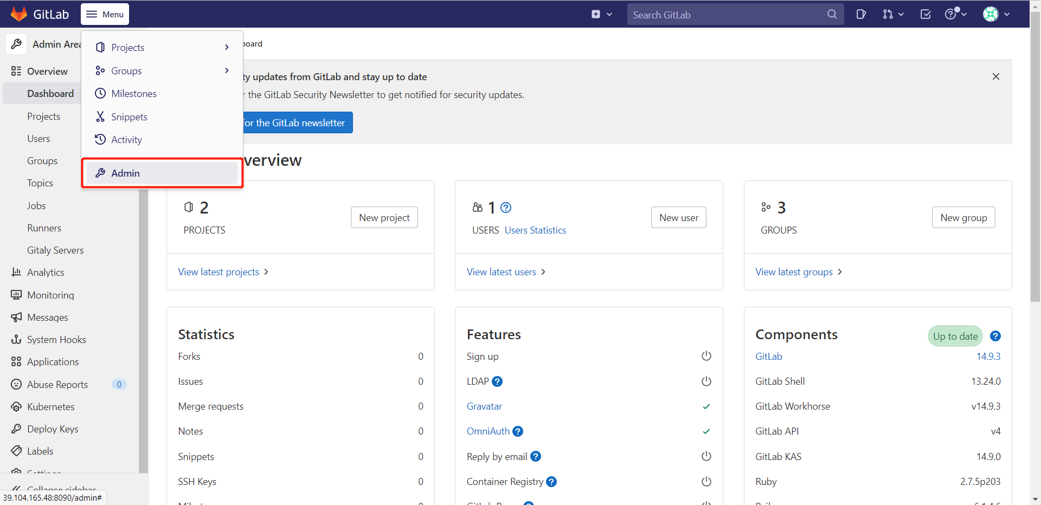
Task: Open the GitLab component link
Action: coord(768,357)
